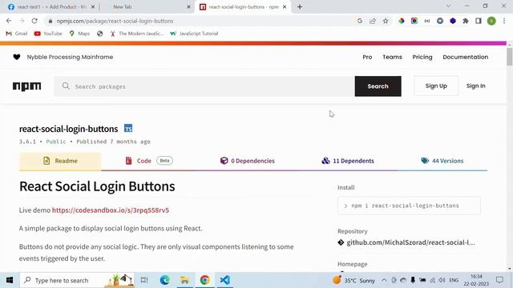
Task: Open the Gmail bookmark
Action: [17, 34]
